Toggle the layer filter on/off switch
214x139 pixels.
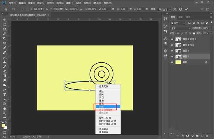click(212, 22)
